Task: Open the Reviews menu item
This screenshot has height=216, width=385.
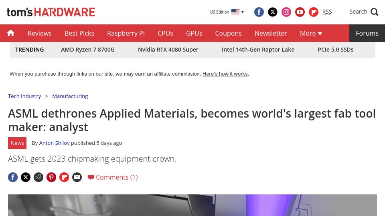Action: click(40, 33)
